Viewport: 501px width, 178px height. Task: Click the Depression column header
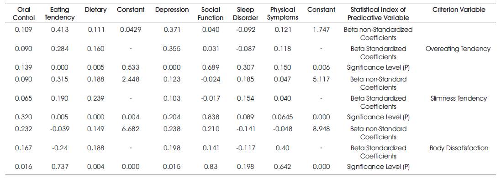[172, 10]
